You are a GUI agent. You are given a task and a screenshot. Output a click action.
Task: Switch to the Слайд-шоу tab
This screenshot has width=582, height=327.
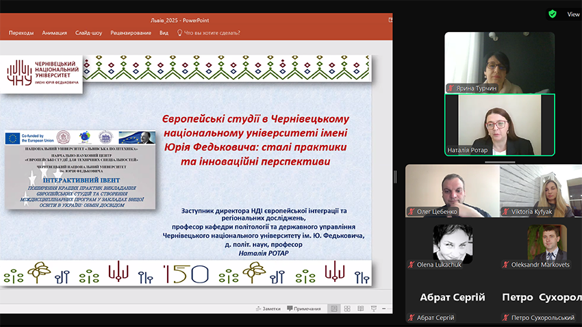click(x=88, y=32)
